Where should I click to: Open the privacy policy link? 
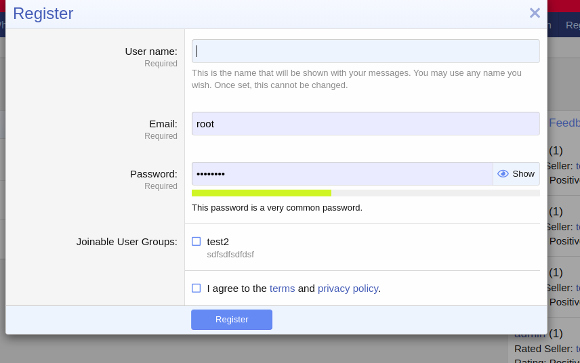click(x=348, y=288)
